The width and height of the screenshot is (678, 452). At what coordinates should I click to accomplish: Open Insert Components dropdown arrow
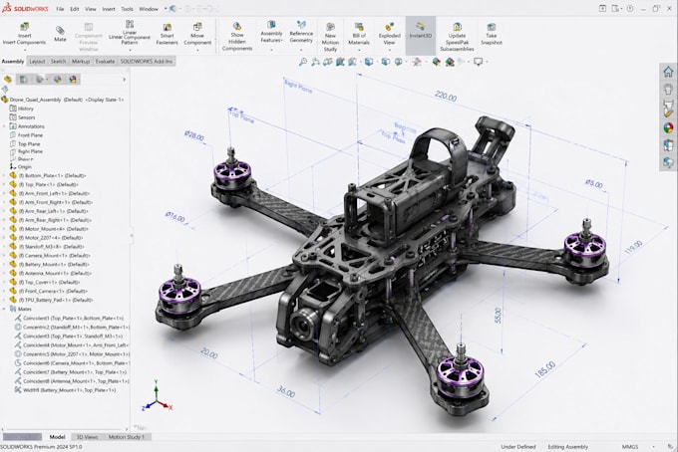click(x=25, y=50)
